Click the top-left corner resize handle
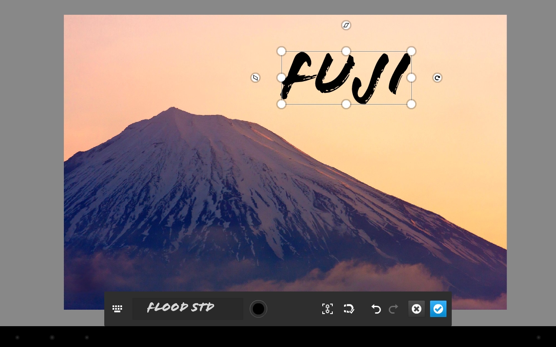556x347 pixels. [281, 51]
